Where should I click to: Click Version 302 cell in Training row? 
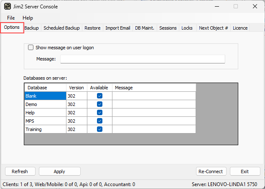pyautogui.click(x=76, y=129)
